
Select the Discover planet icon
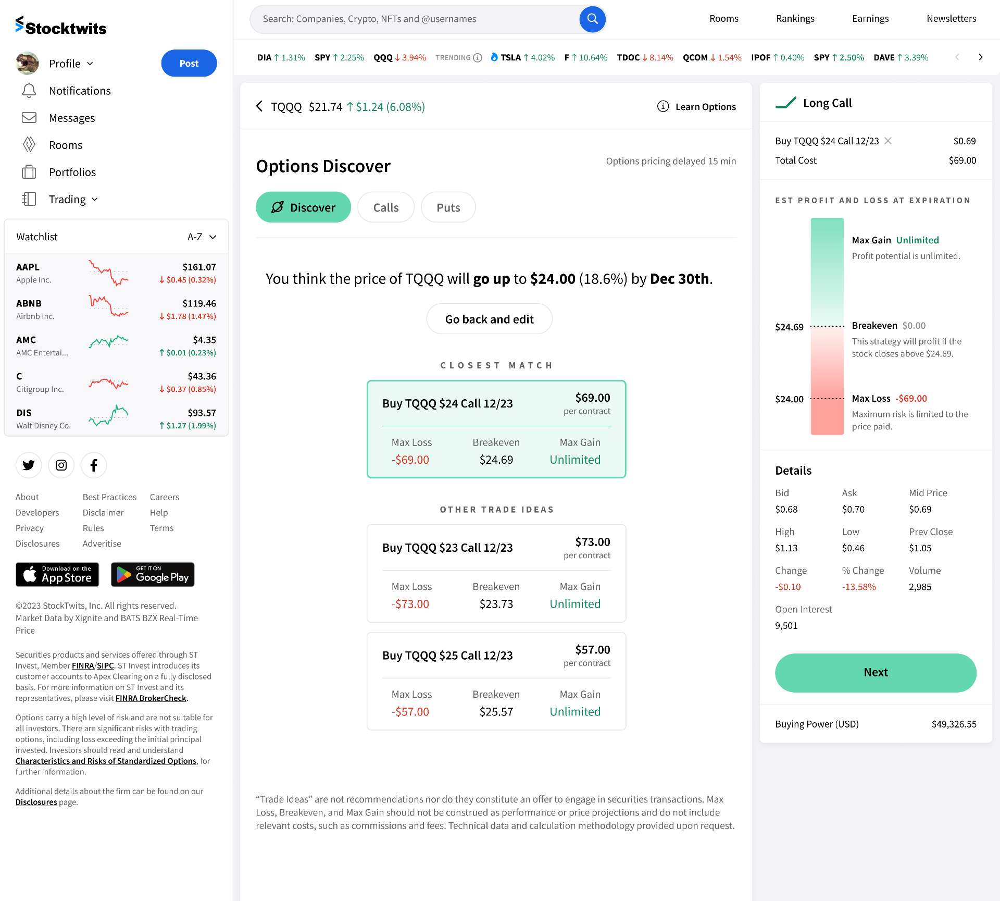[278, 207]
